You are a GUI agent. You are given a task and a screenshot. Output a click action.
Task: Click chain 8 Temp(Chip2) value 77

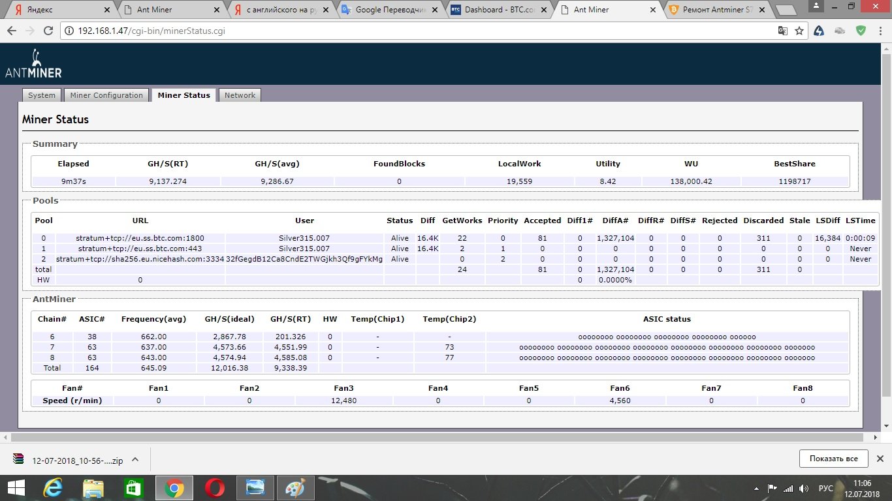click(449, 357)
